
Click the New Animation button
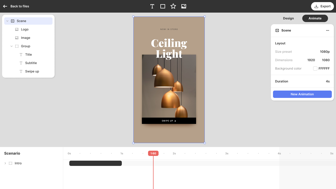point(302,94)
